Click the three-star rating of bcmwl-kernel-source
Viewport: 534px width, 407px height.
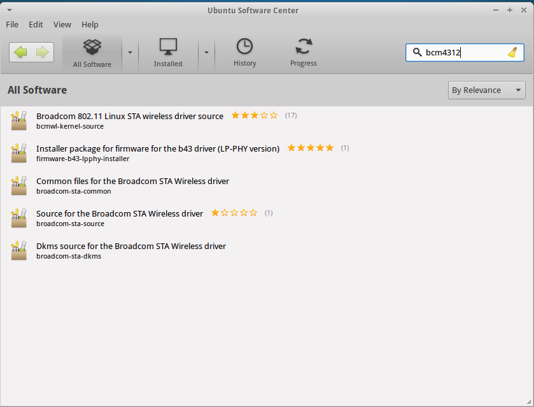tap(255, 115)
